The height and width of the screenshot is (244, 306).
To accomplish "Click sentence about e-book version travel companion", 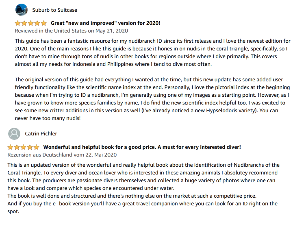I will coord(142,204).
